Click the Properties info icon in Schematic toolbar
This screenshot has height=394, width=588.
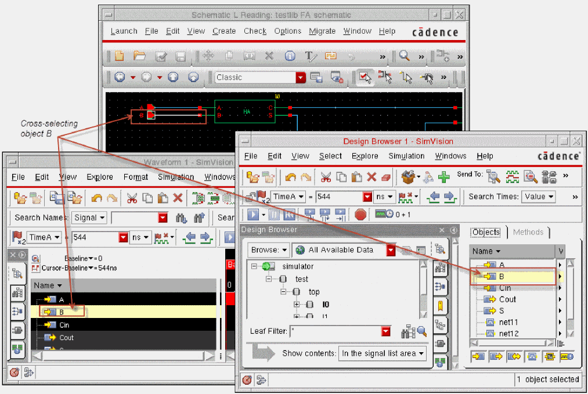290,56
